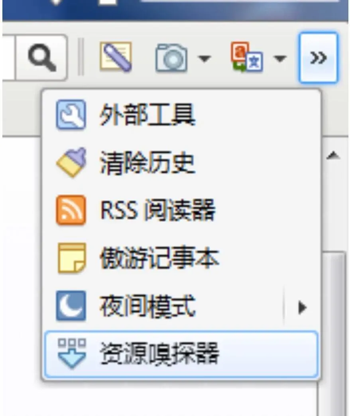Image resolution: width=350 pixels, height=416 pixels.
Task: Click the magnifier search icon
Action: coord(42,57)
